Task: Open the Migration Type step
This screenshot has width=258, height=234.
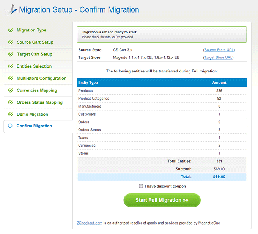Action: [31, 30]
